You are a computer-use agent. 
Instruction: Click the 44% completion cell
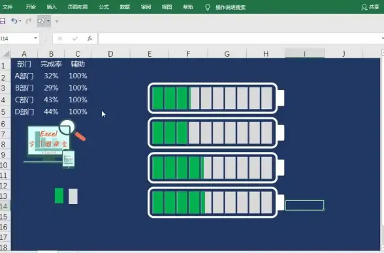coord(51,112)
